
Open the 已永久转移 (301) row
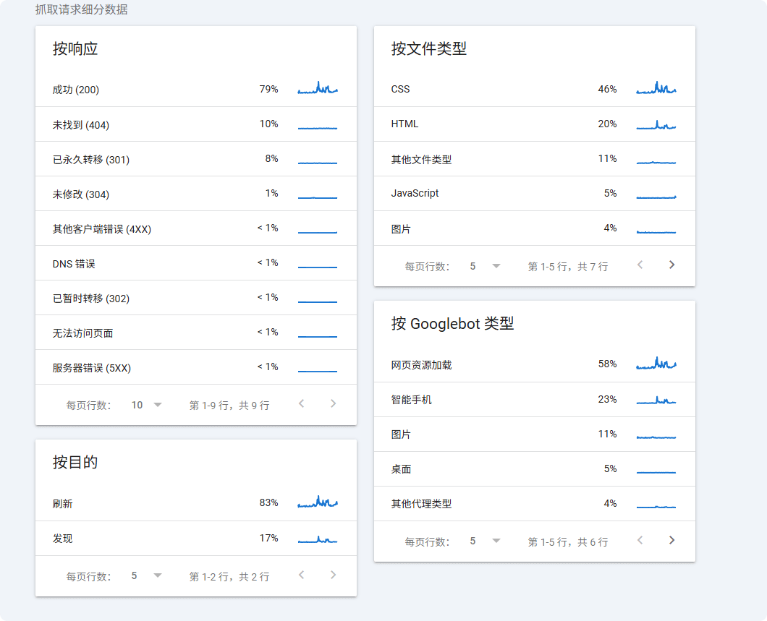tap(195, 159)
